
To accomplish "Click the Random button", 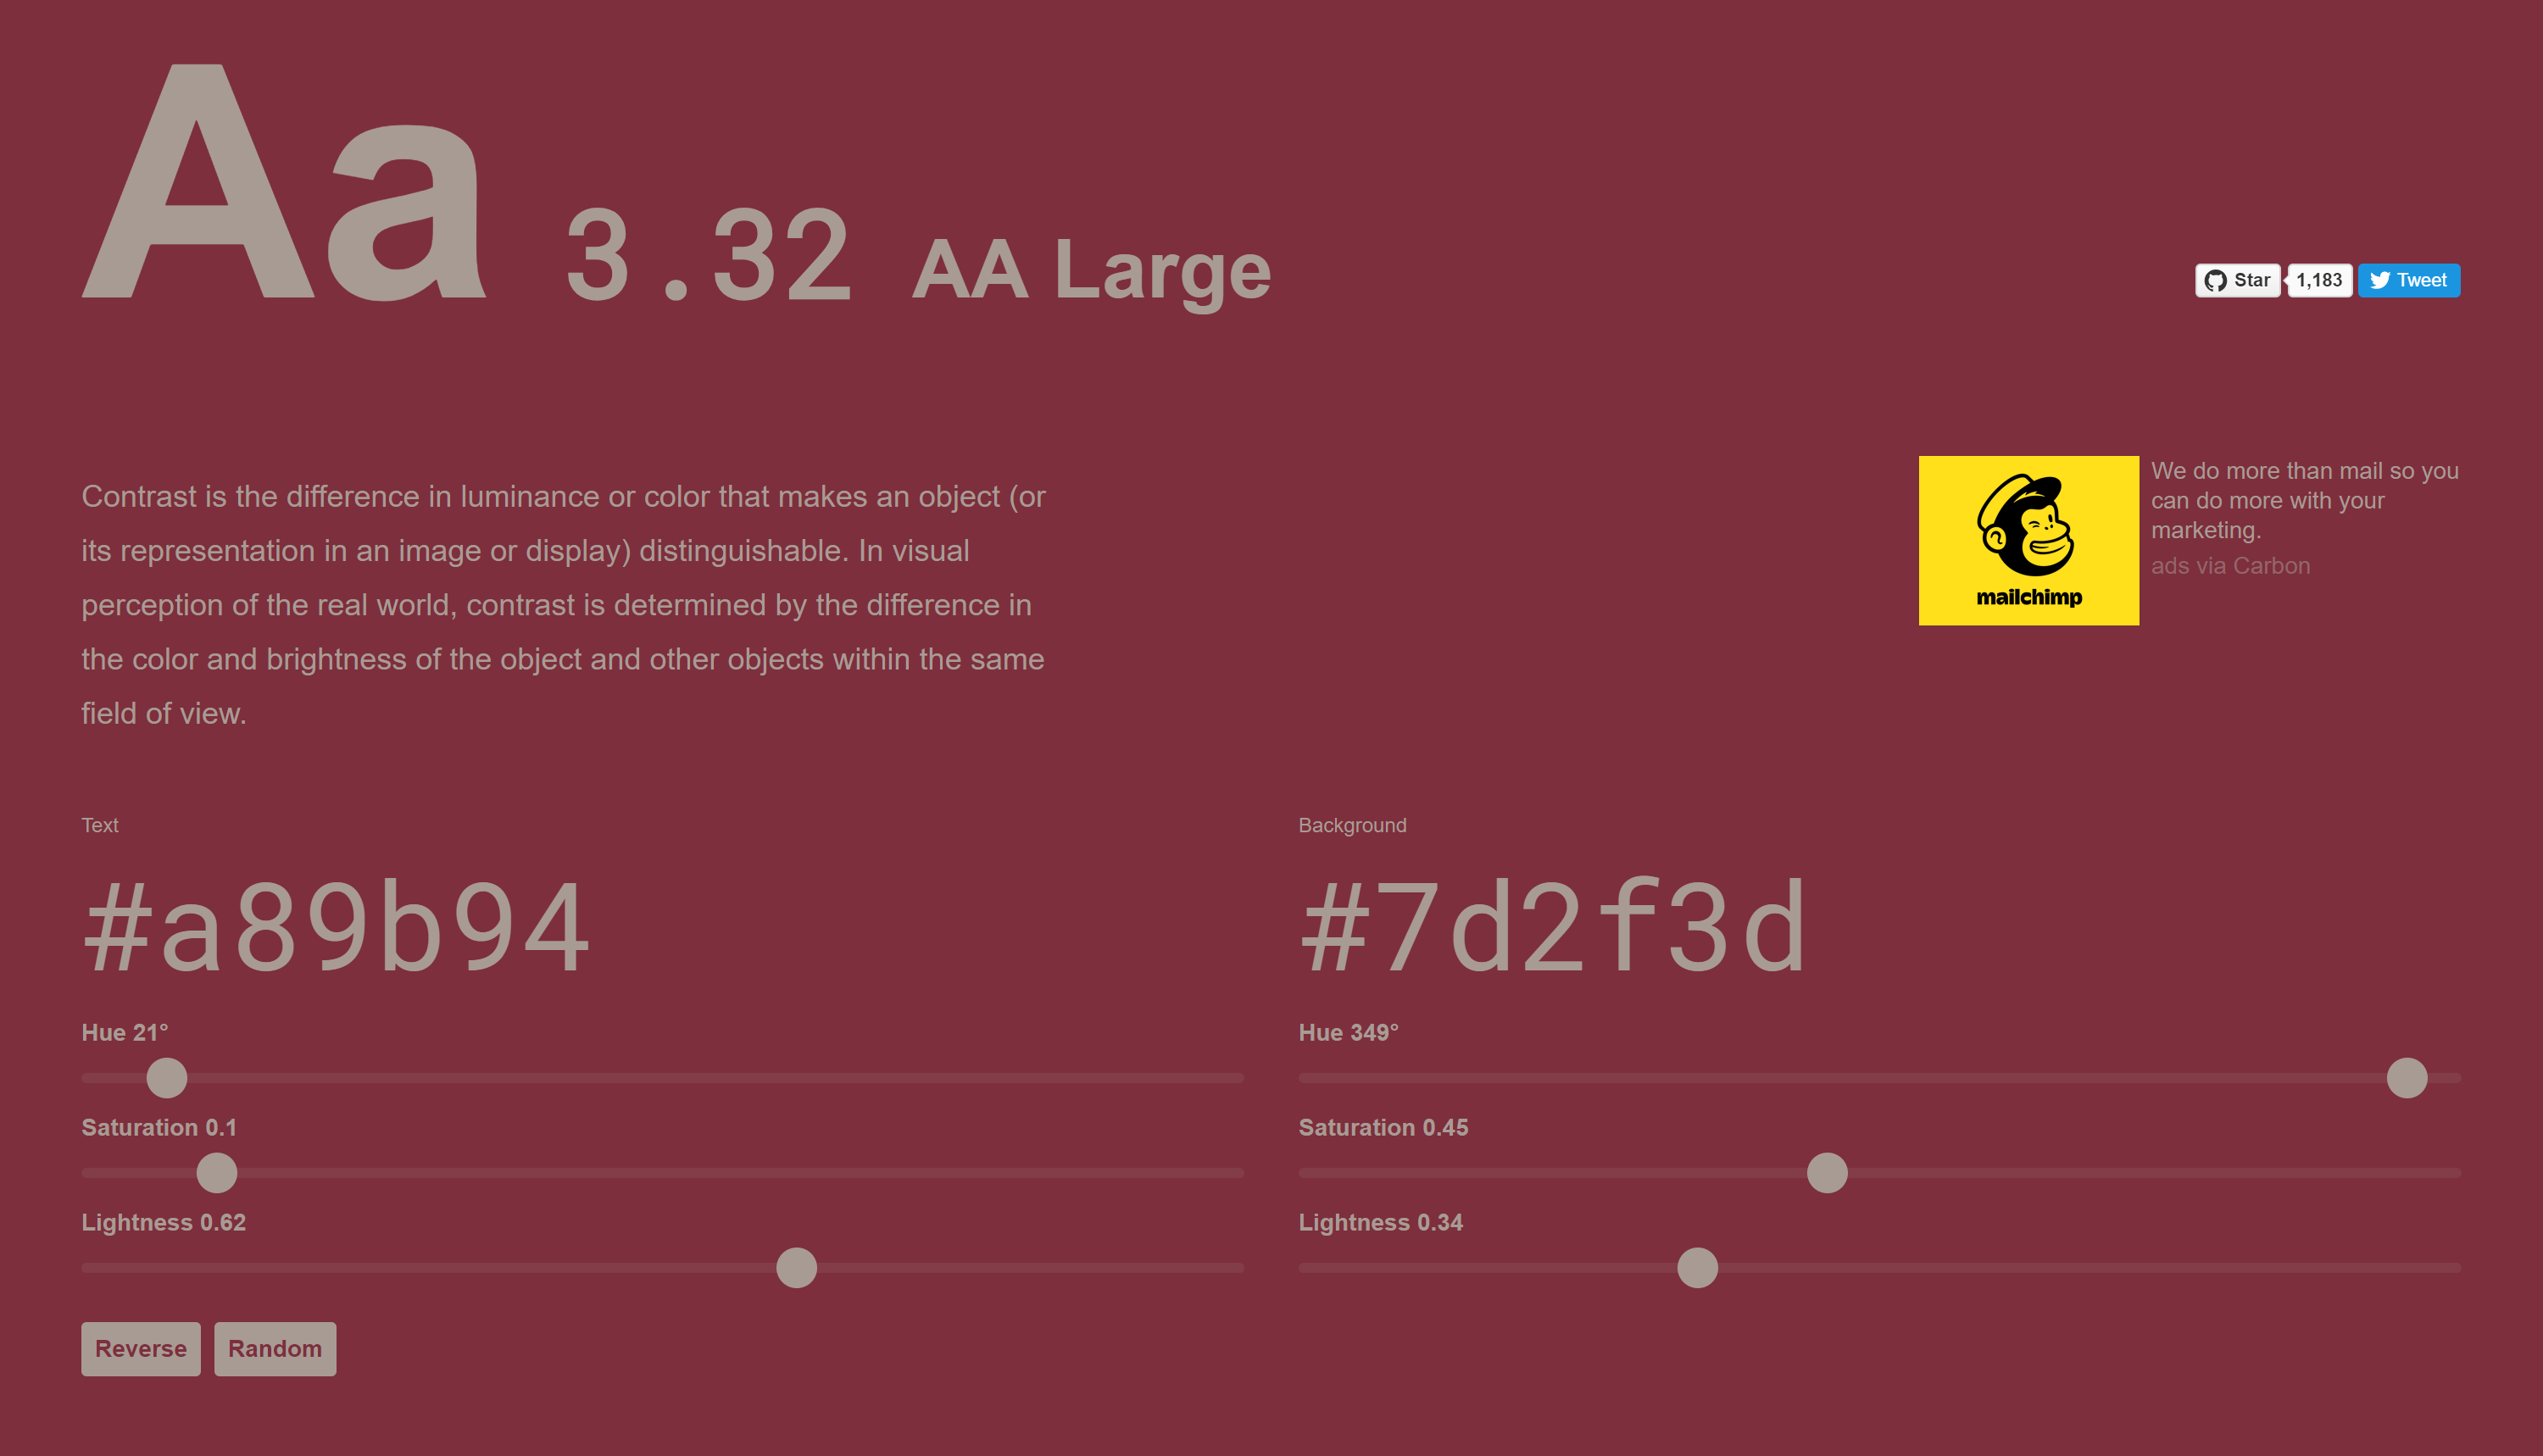I will click(274, 1349).
